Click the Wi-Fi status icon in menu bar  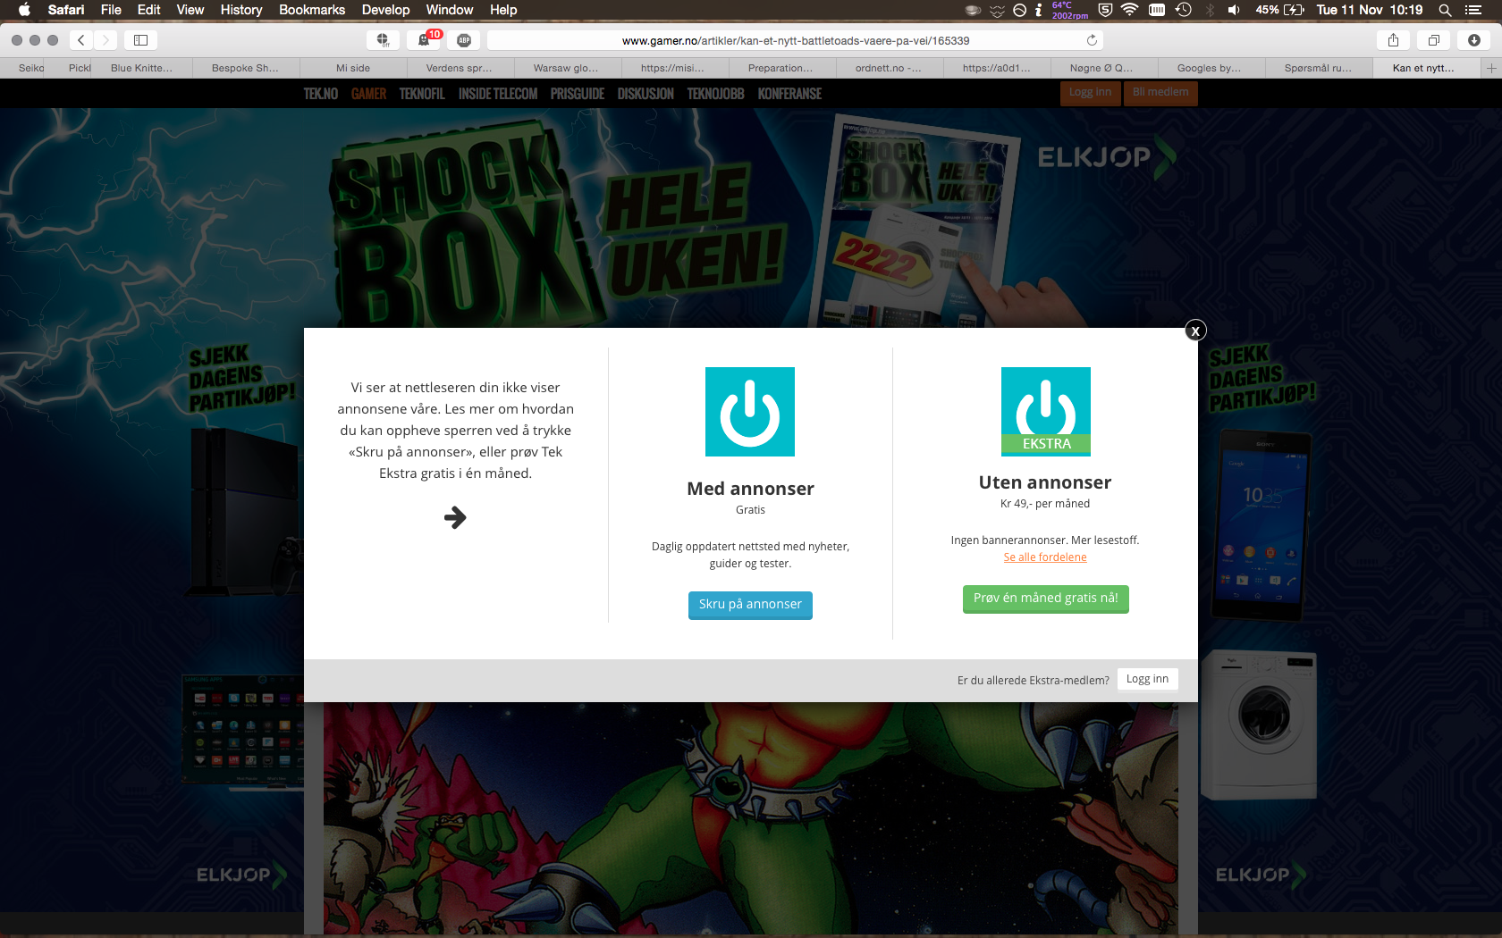coord(1129,10)
